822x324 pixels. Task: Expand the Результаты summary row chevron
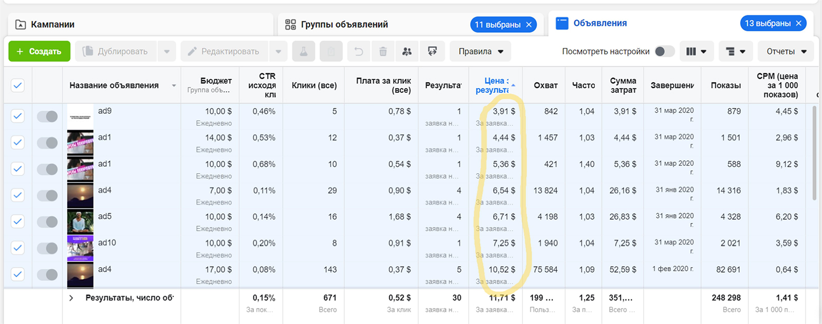coord(71,298)
